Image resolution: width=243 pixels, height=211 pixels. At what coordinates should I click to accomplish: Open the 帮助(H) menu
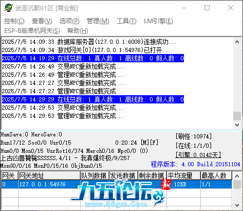78,31
